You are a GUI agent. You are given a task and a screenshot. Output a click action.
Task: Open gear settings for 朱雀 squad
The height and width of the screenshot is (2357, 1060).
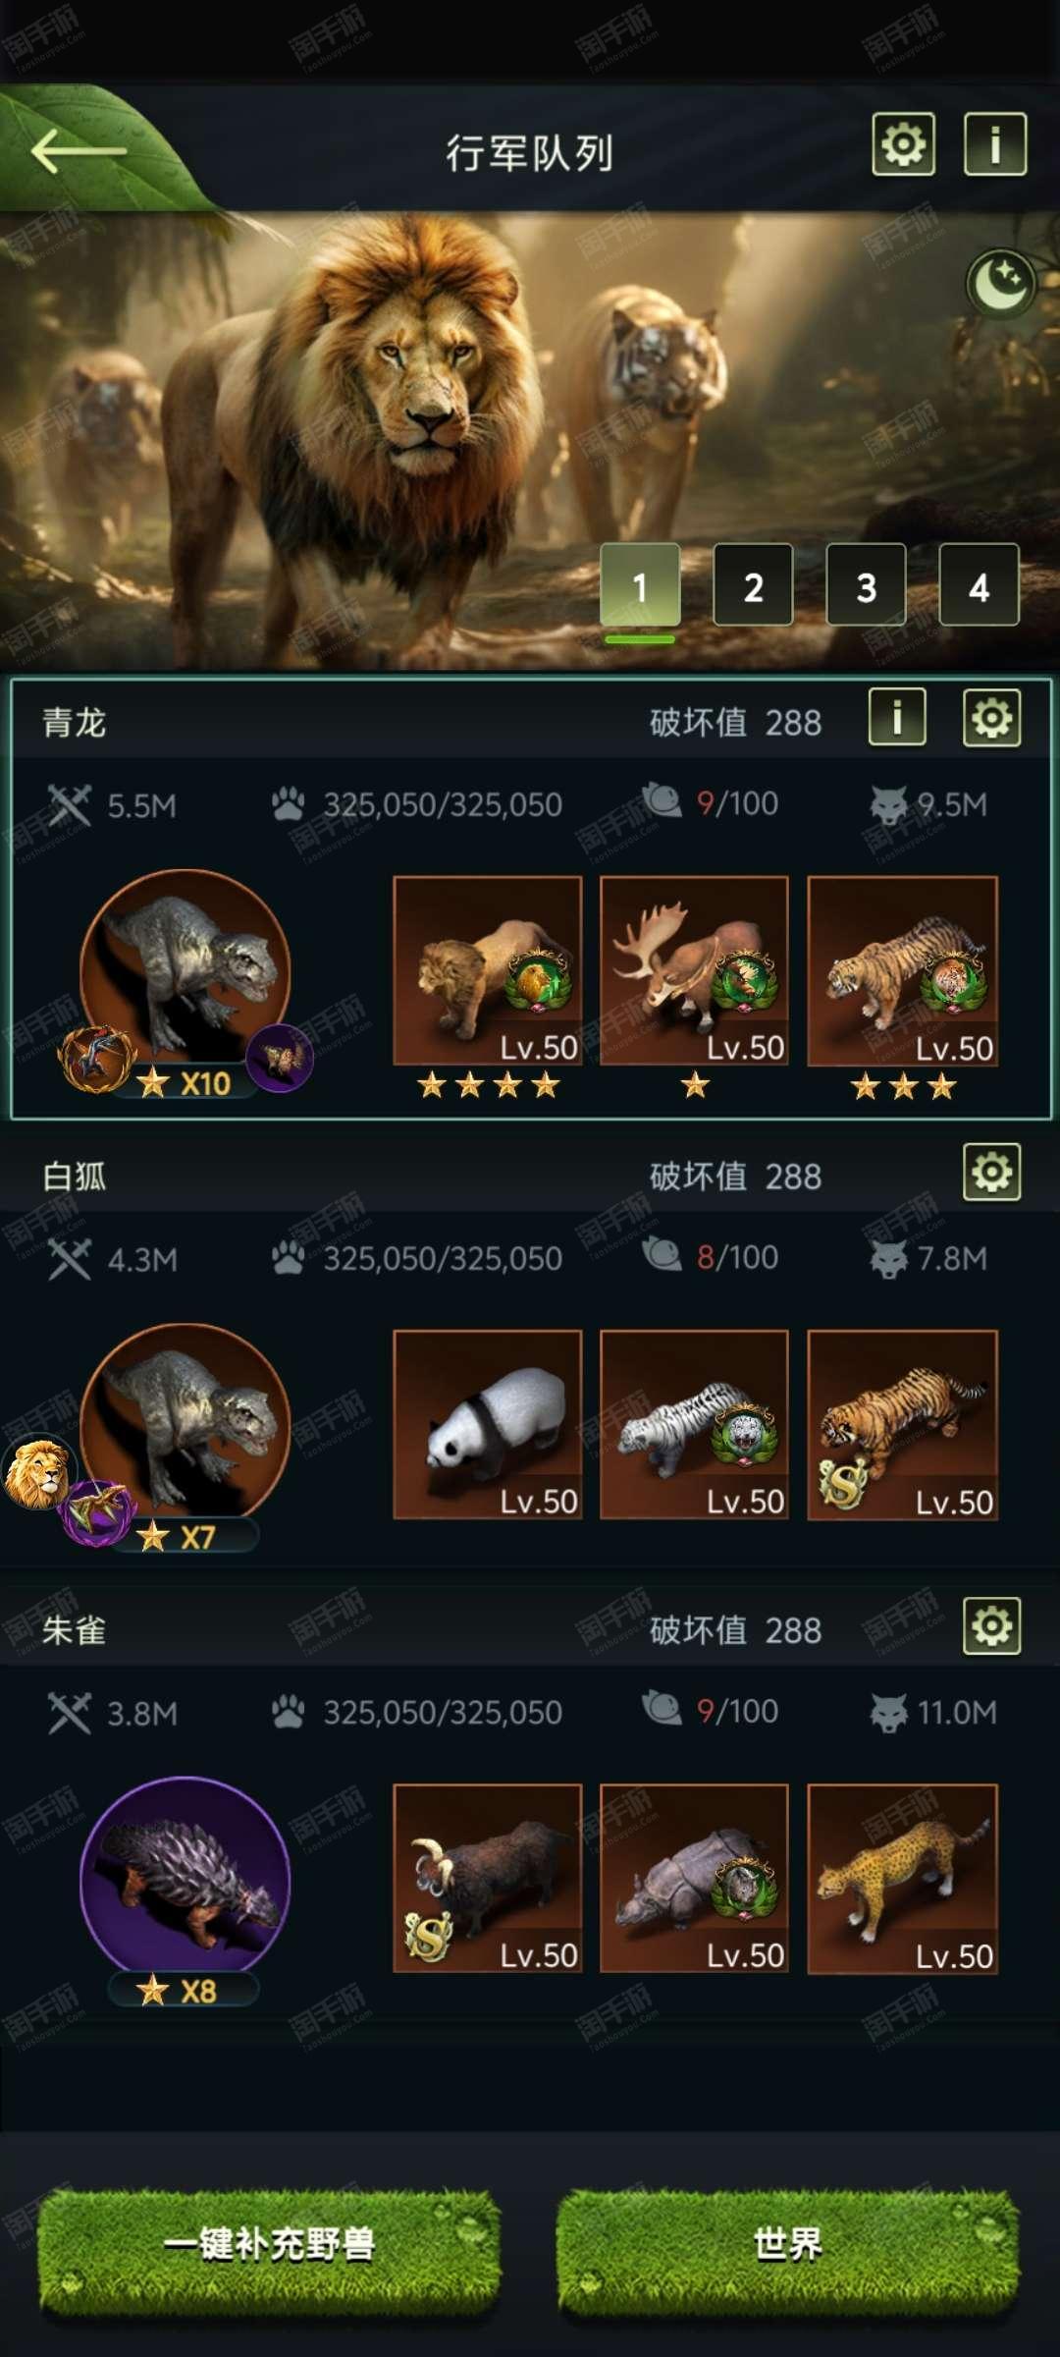pos(991,1625)
